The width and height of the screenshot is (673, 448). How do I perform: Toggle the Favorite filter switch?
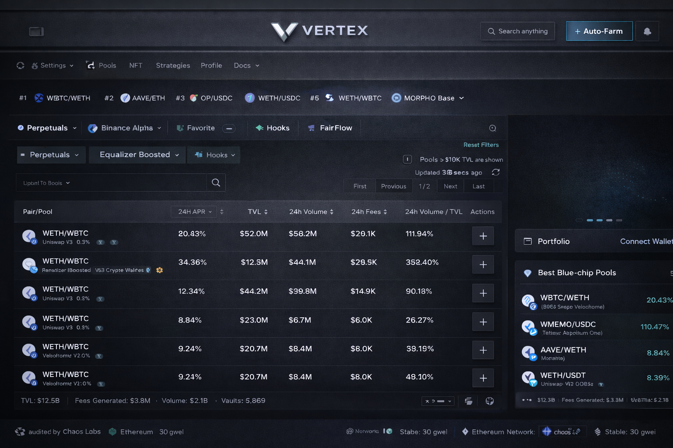(229, 128)
